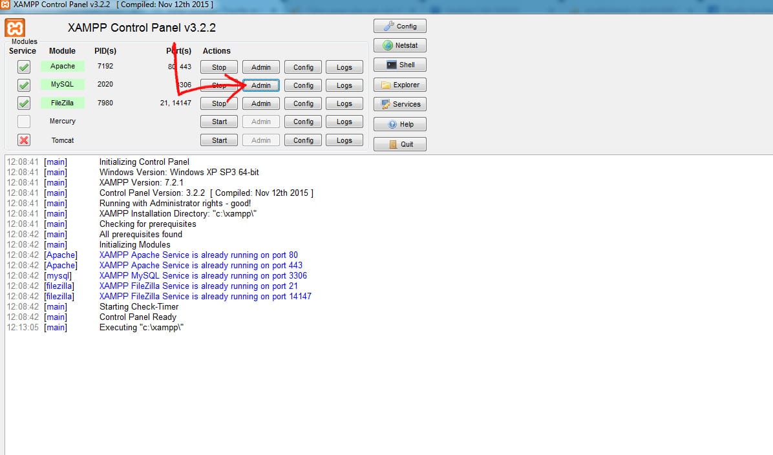Launch Netstat from the right panel
The image size is (773, 455).
399,46
